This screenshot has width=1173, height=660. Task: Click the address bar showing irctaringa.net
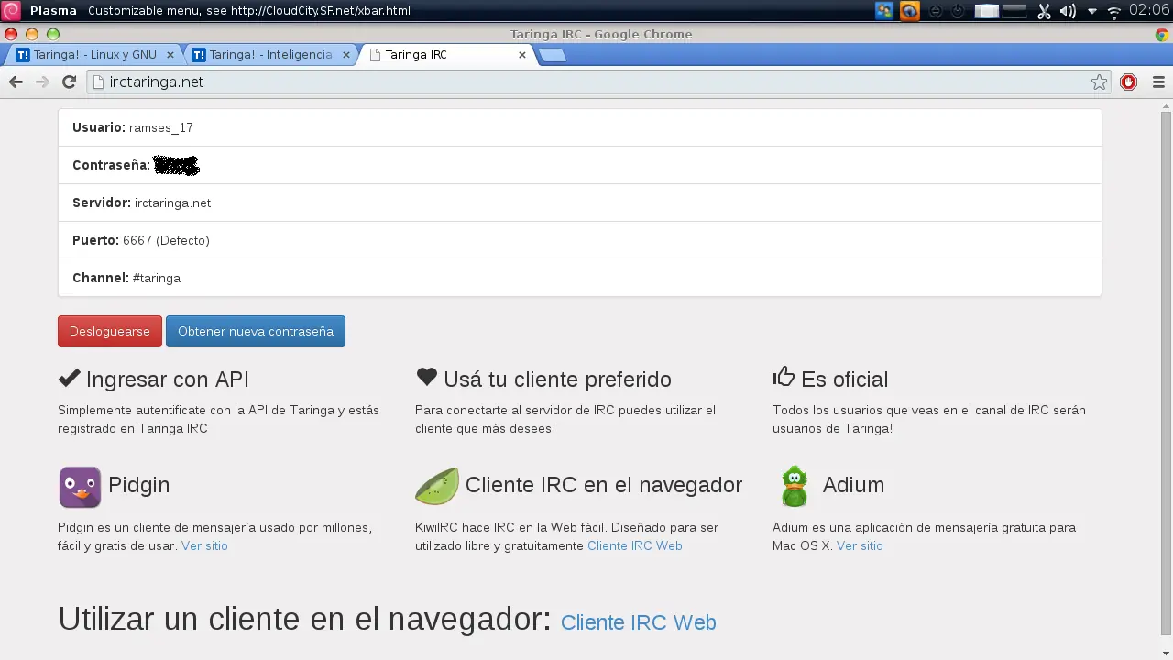click(x=600, y=82)
